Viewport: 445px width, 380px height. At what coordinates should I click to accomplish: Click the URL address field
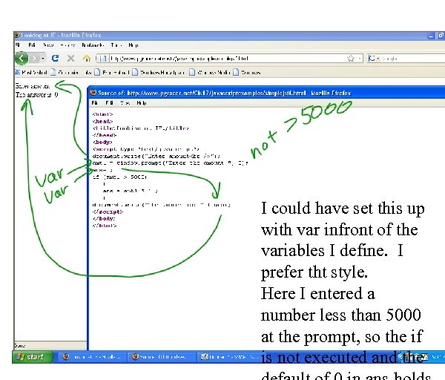(227, 59)
